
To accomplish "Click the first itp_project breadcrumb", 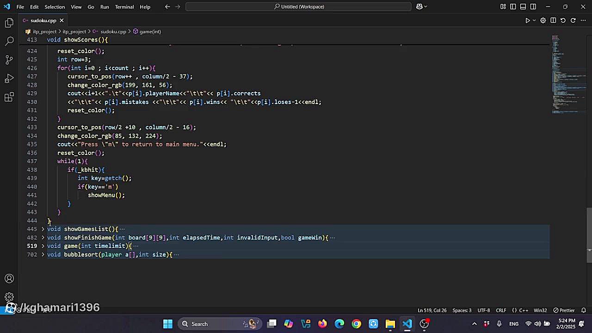I will [44, 31].
